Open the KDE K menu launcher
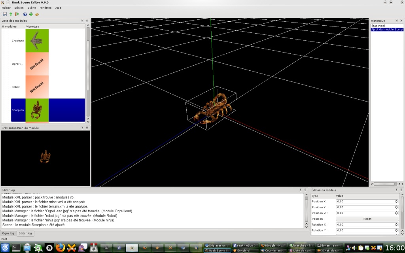The image size is (405, 253). 5,248
